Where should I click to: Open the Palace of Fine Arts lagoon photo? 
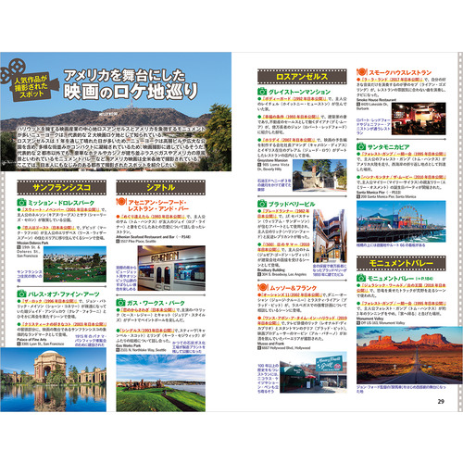54,380
